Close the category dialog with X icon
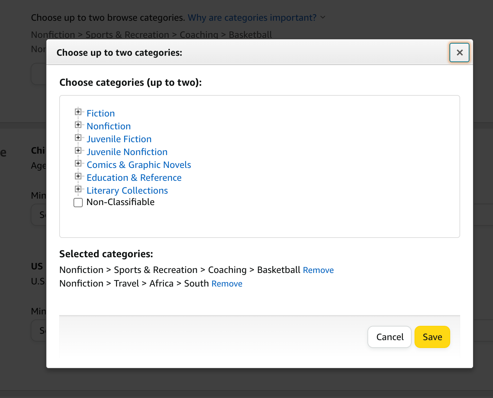Screen dimensions: 493x398 (459, 53)
